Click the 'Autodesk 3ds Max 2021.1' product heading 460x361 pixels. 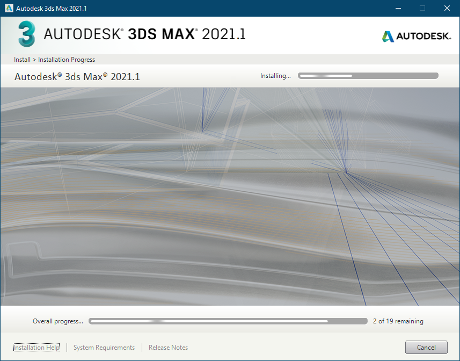point(77,77)
